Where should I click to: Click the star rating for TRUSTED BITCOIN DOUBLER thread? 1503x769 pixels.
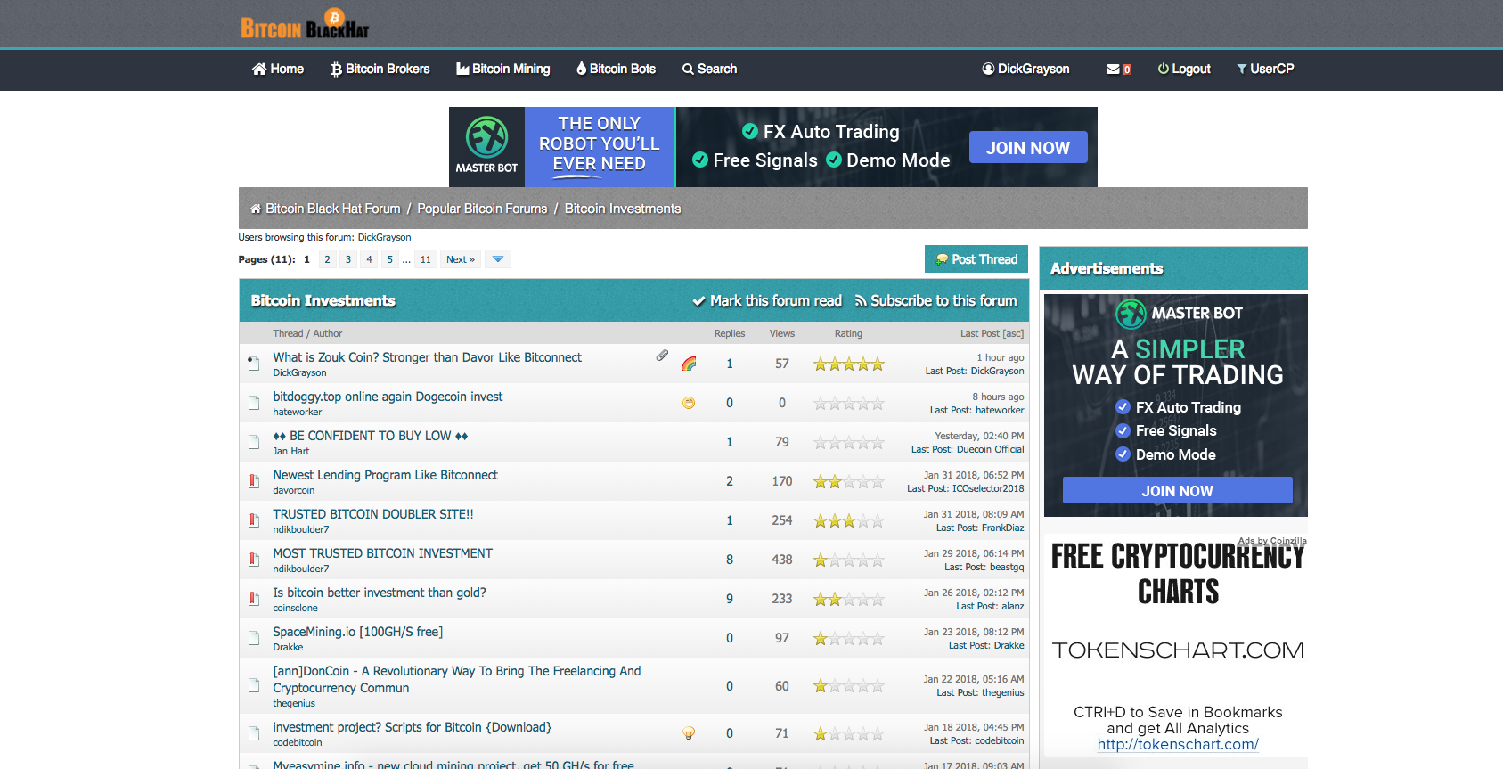tap(849, 520)
